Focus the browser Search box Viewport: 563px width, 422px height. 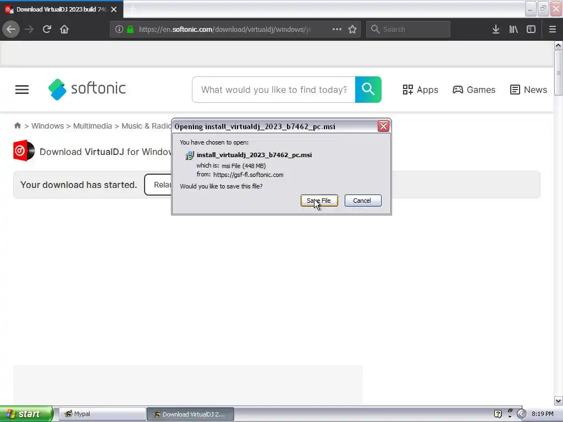408,29
